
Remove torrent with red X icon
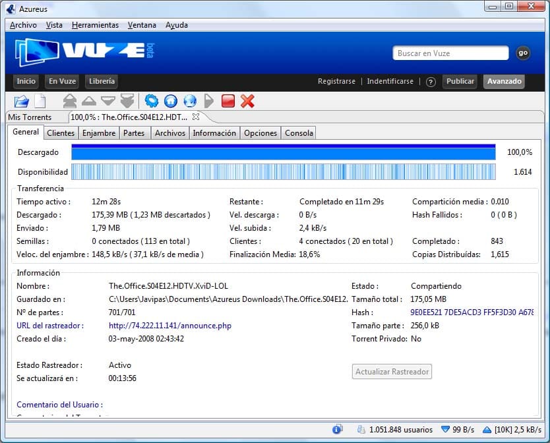247,101
